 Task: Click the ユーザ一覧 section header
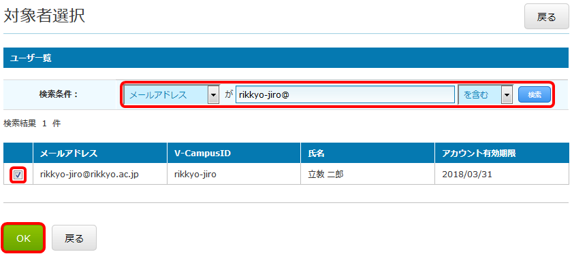(x=286, y=58)
